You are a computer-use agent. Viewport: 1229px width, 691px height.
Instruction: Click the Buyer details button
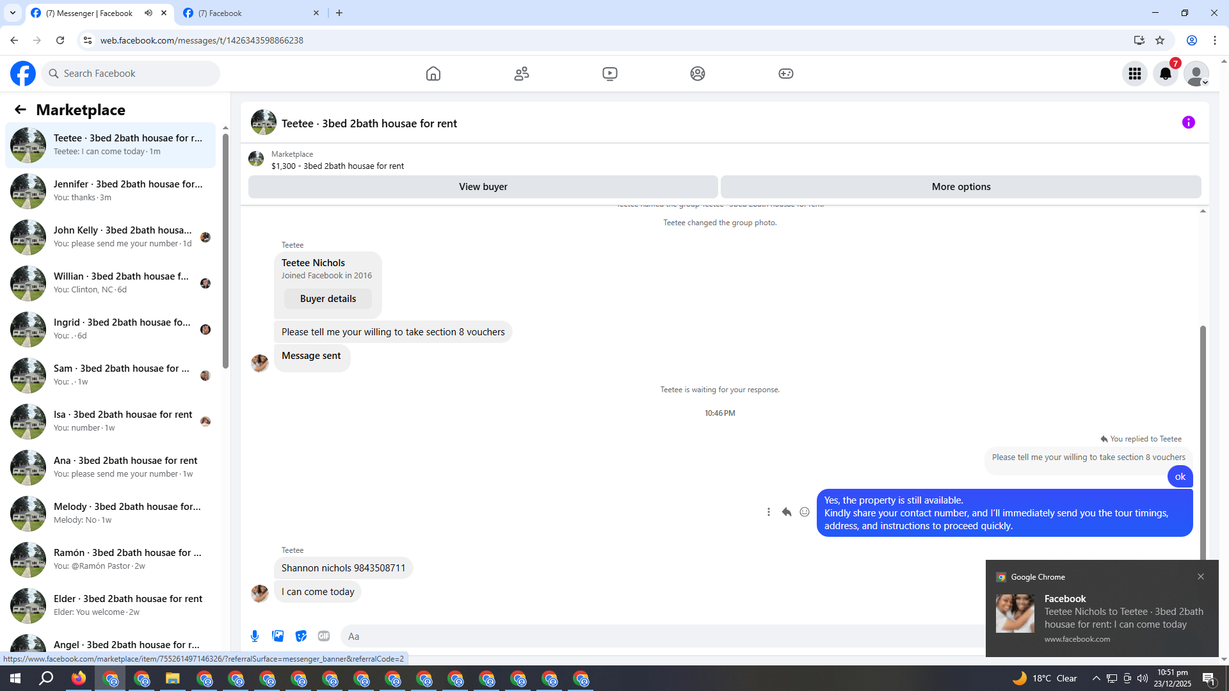(328, 299)
